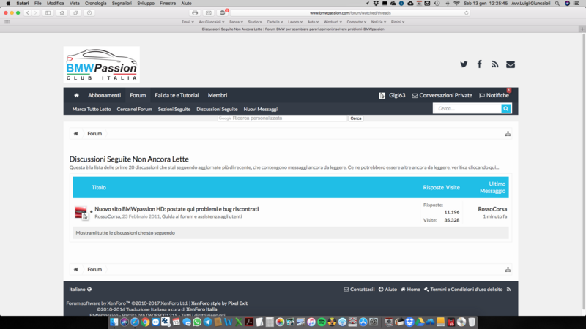586x329 pixels.
Task: Focus Google Ricerca personalizzata field
Action: point(282,118)
